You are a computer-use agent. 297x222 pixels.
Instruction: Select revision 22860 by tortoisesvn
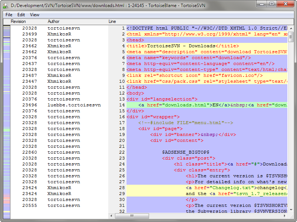[x=30, y=152]
